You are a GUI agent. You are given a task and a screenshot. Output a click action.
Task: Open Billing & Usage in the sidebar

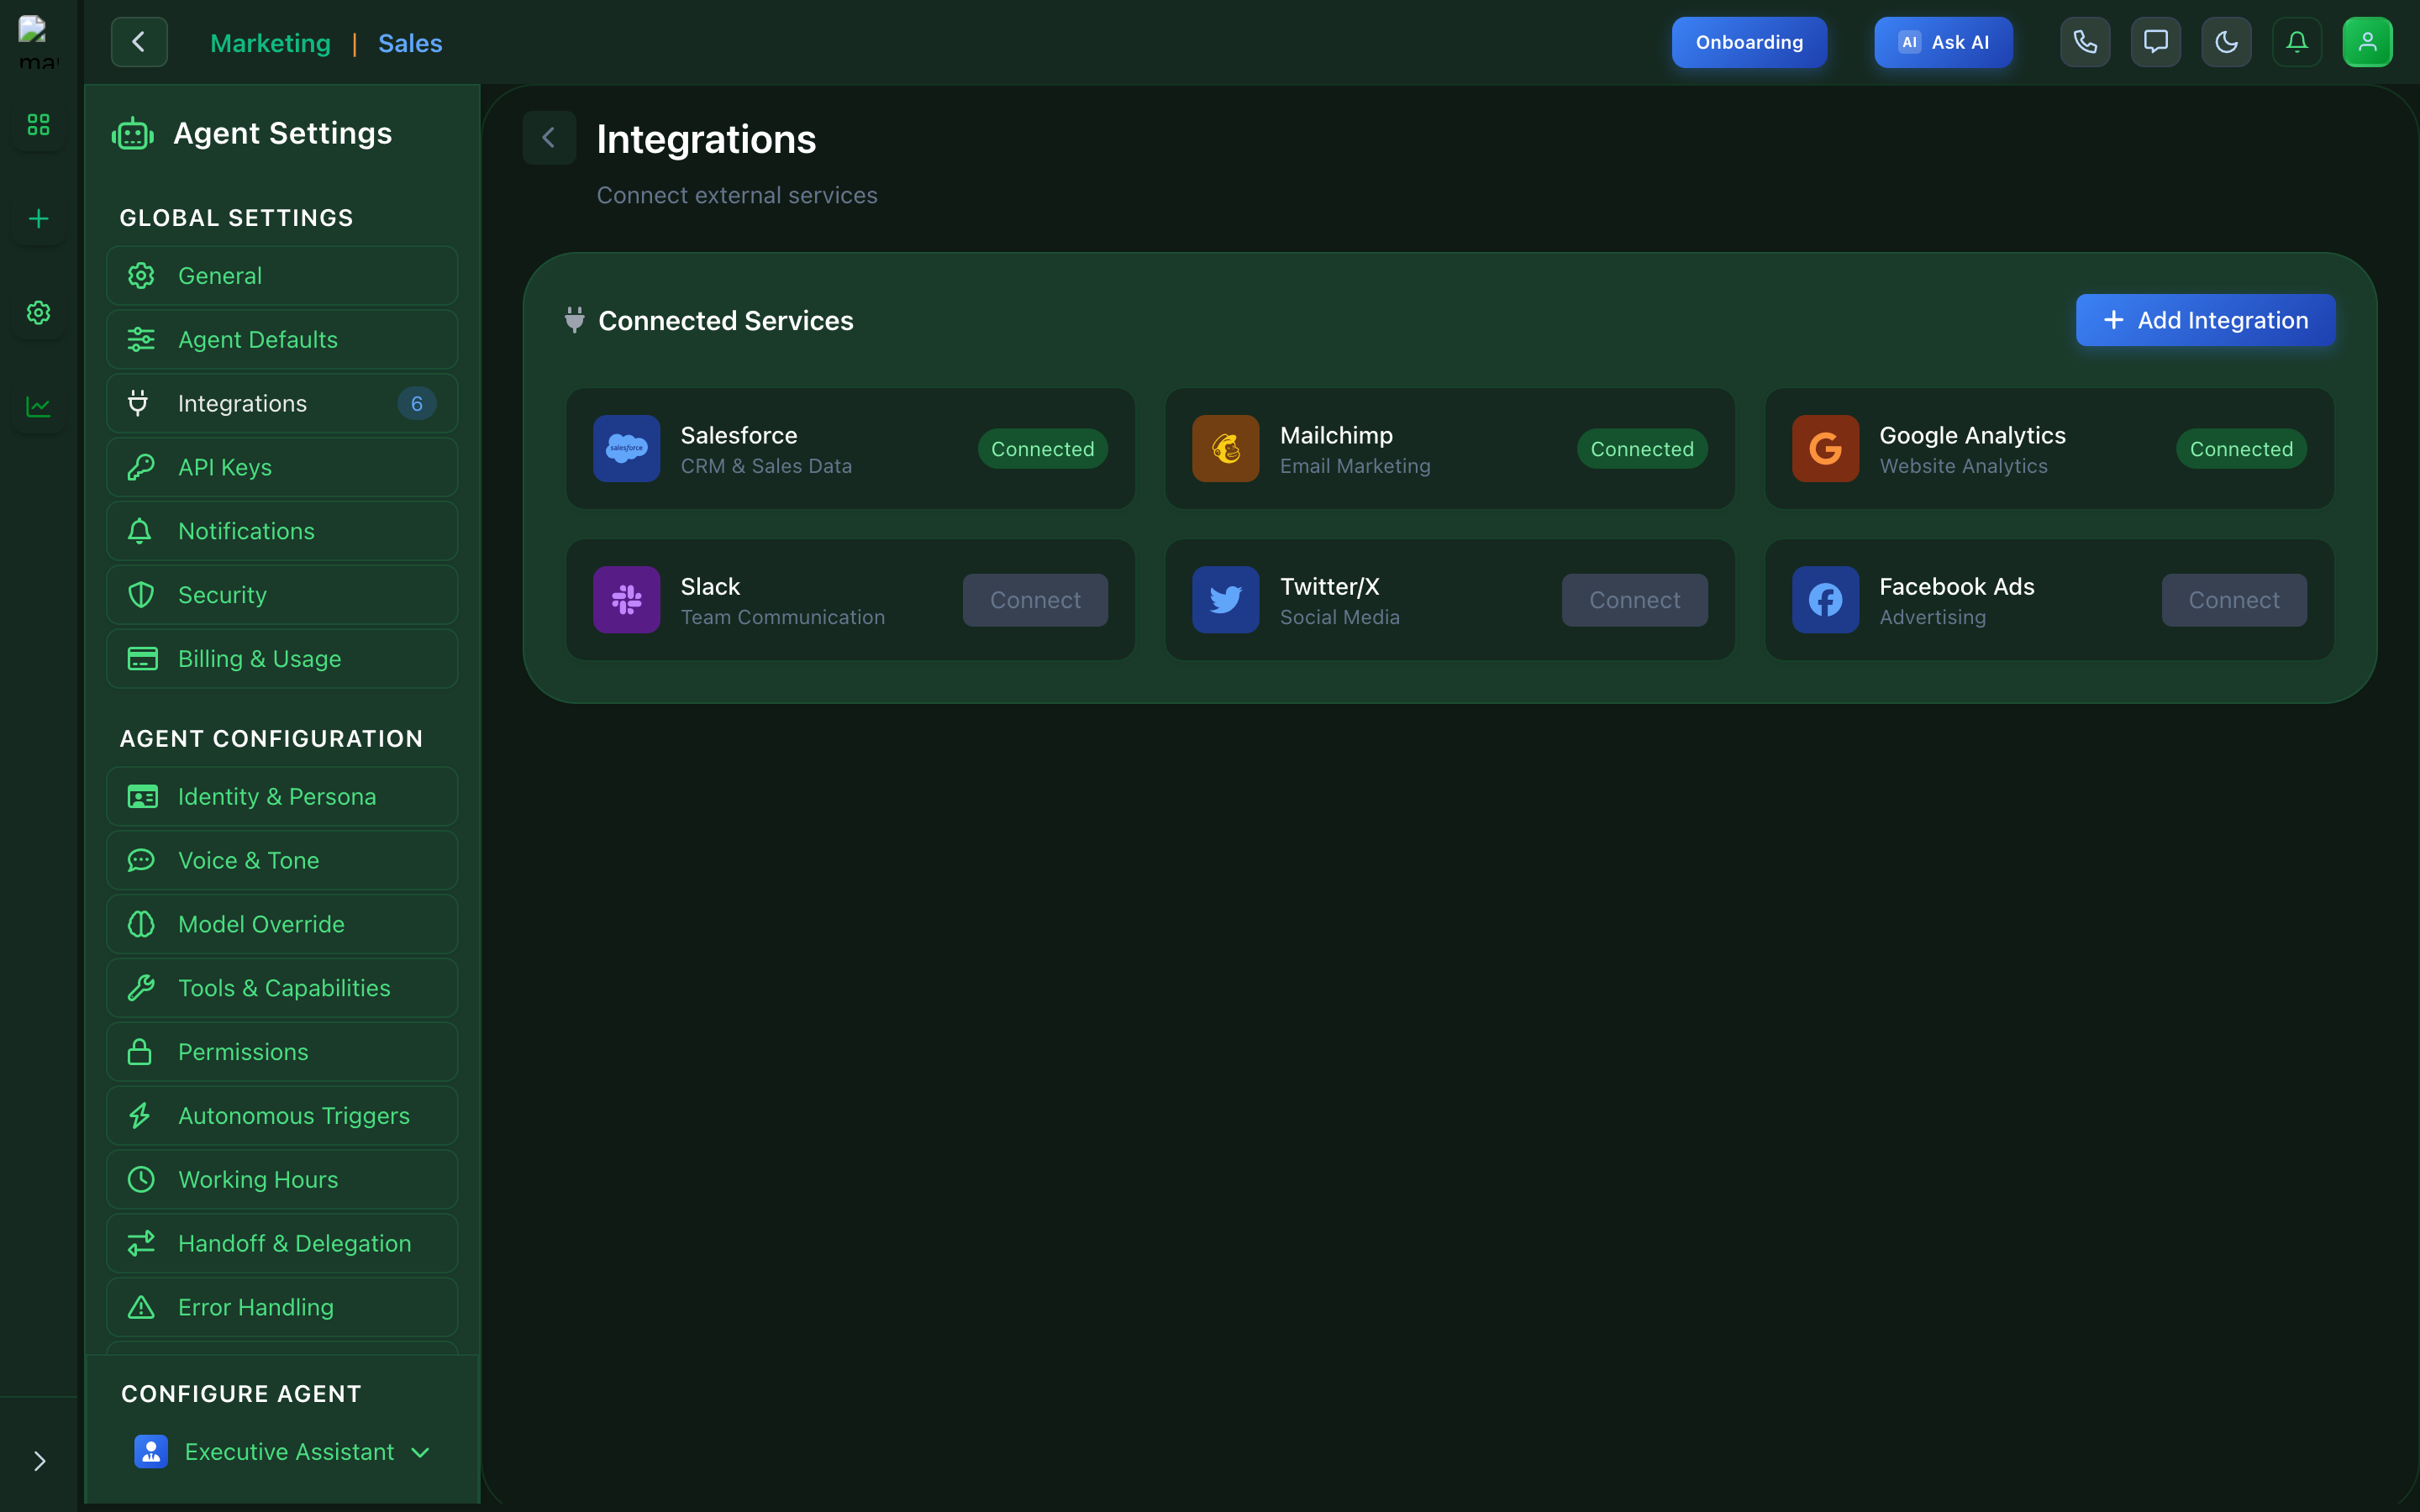tap(282, 659)
